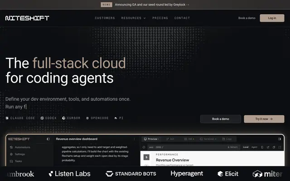
Task: Click the Revenue Overview heading in preview
Action: click(x=172, y=160)
